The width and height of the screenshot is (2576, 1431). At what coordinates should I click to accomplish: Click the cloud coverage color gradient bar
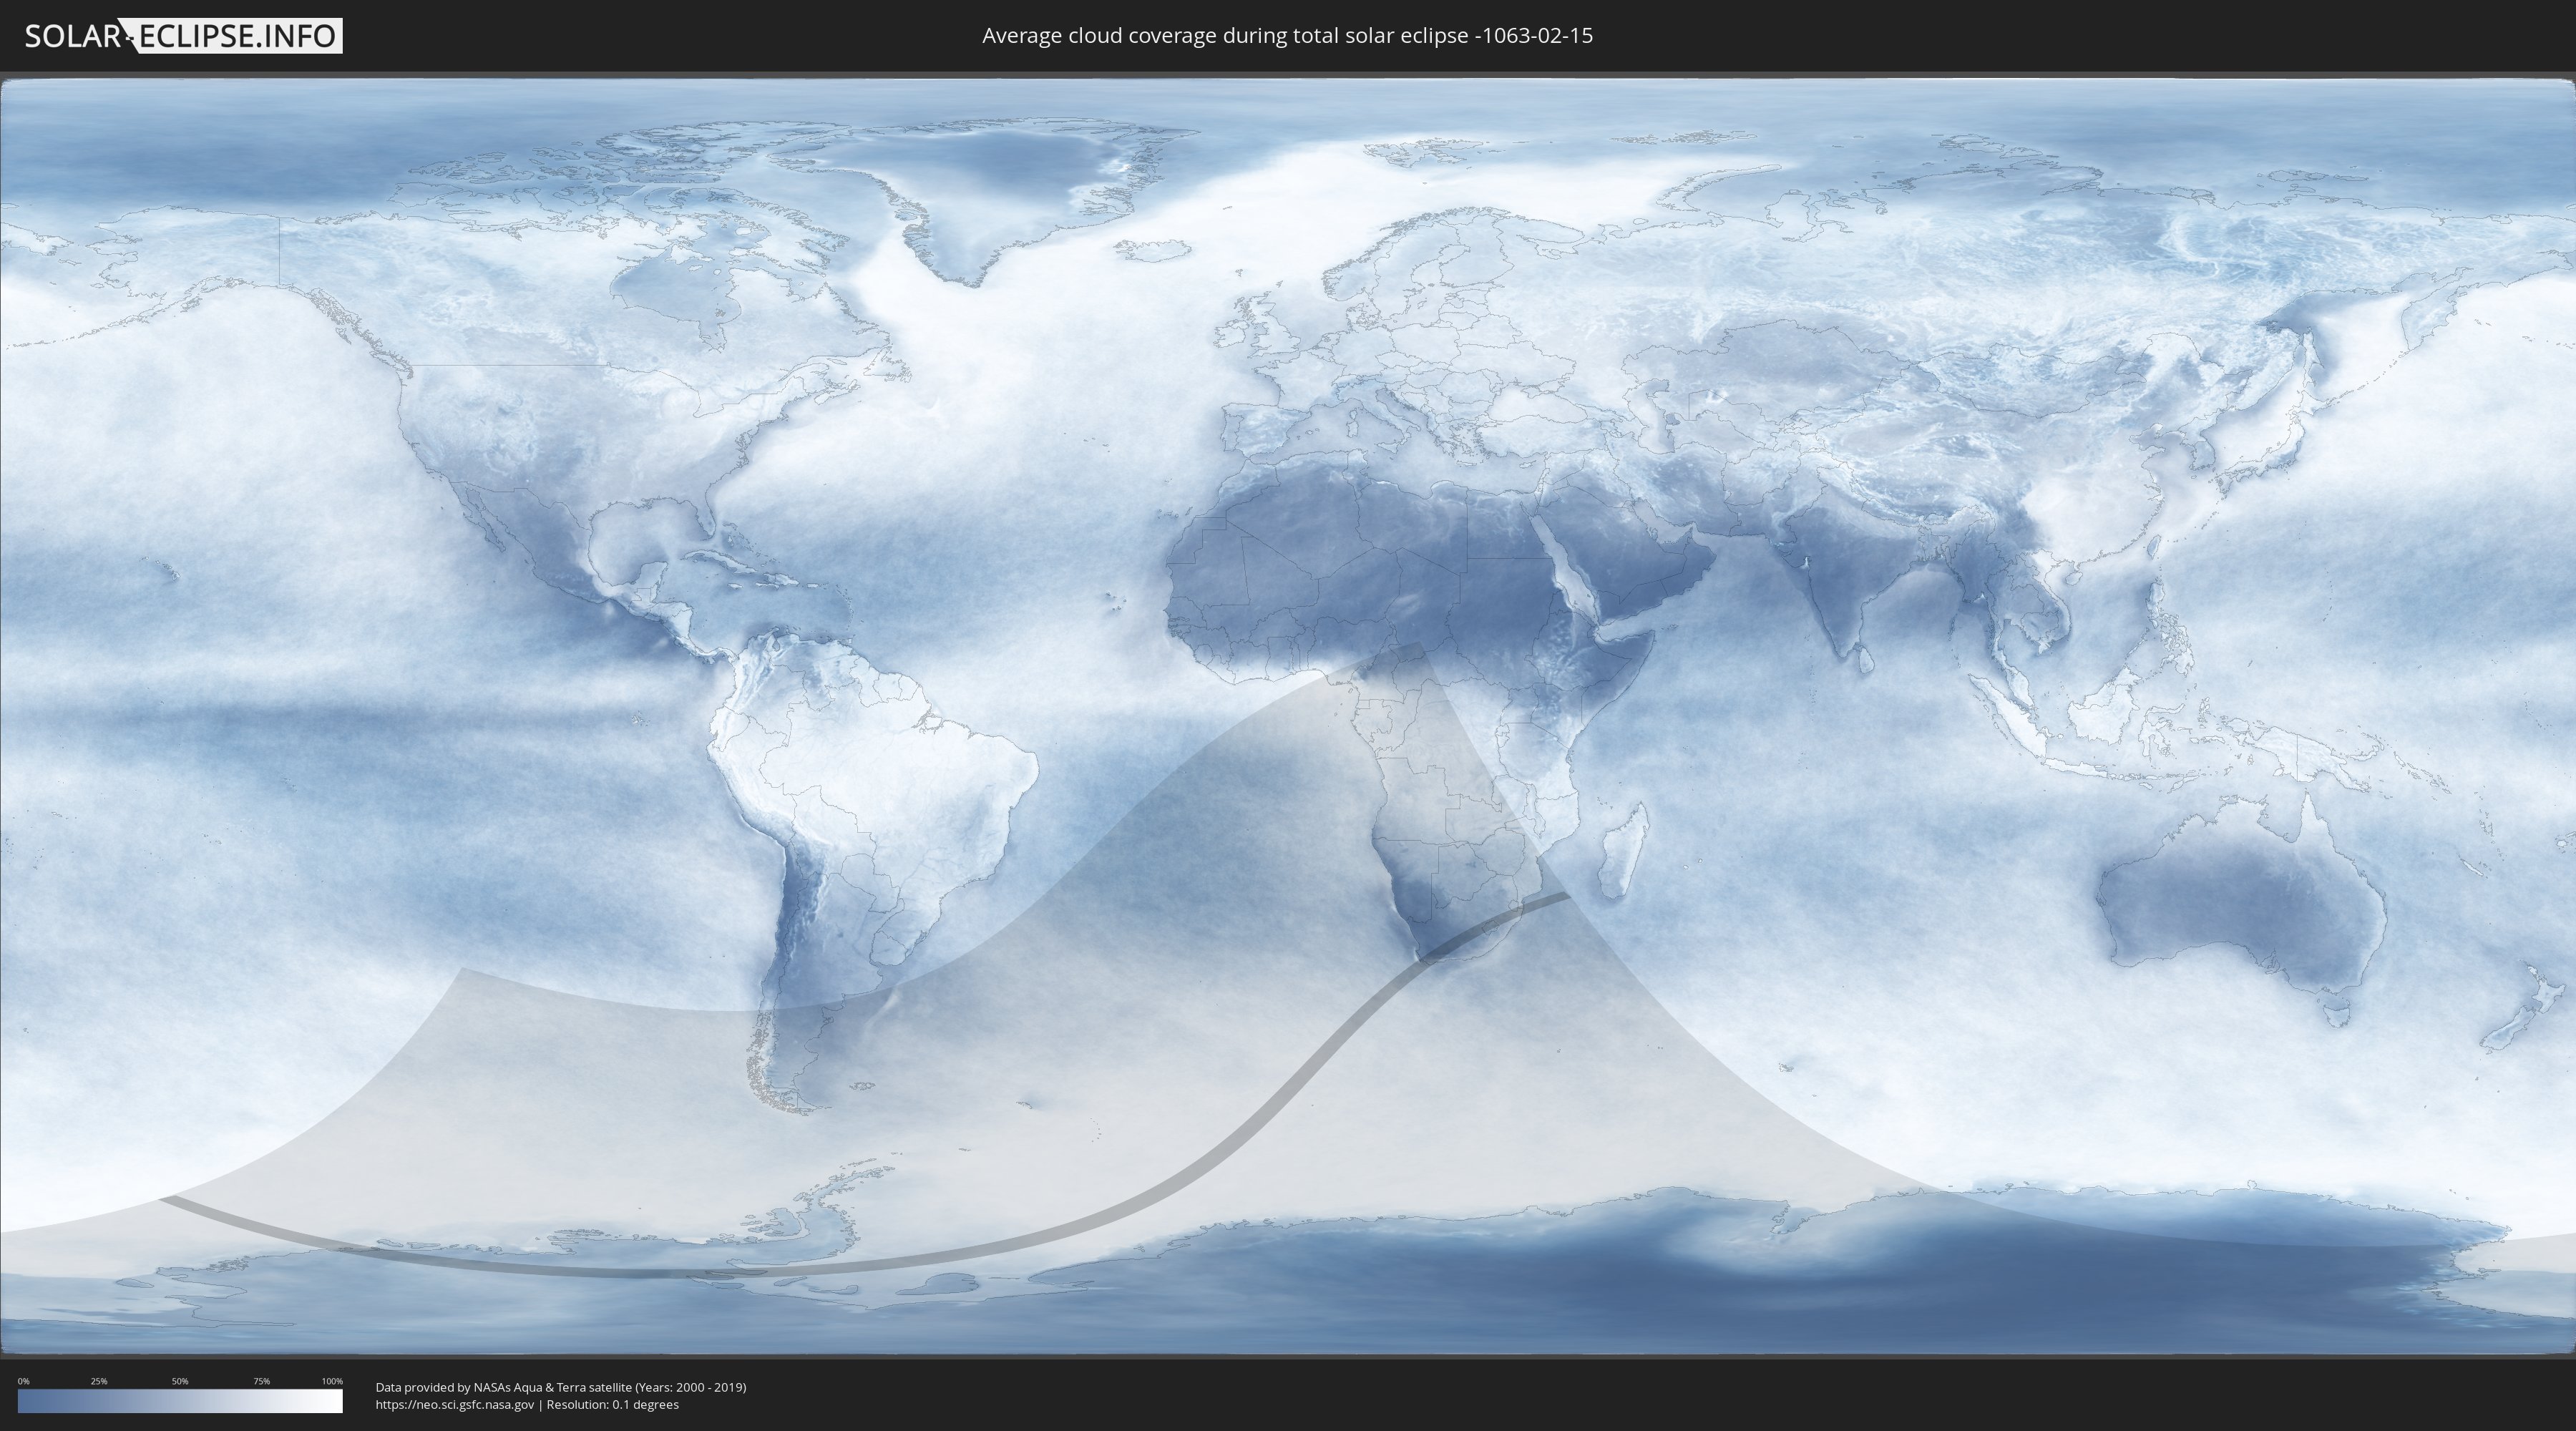[180, 1401]
